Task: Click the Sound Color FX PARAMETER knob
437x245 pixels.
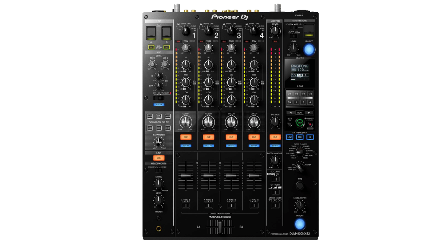Action: pos(159,142)
